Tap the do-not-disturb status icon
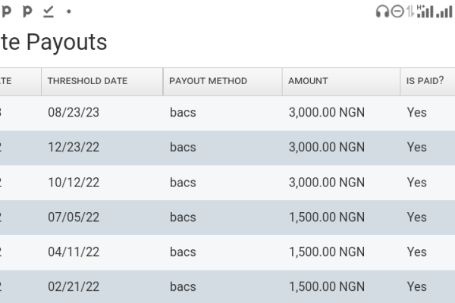 (398, 11)
